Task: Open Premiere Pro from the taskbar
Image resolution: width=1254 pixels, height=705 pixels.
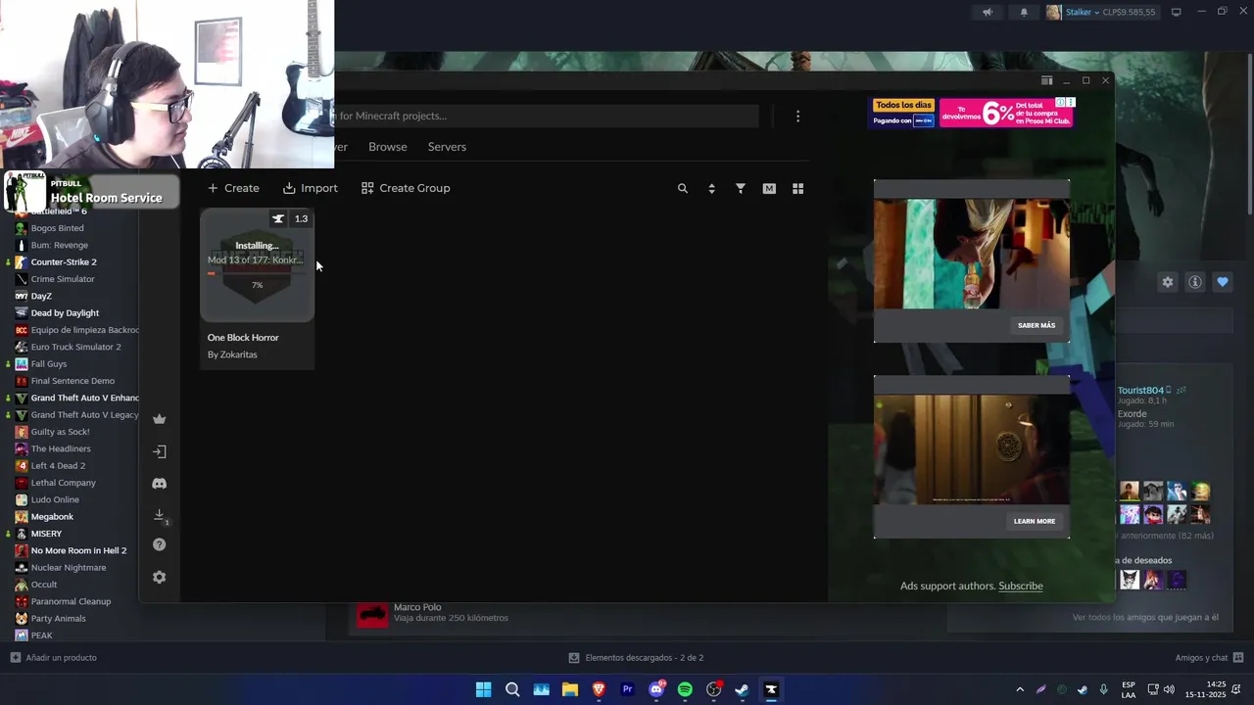Action: 627,689
